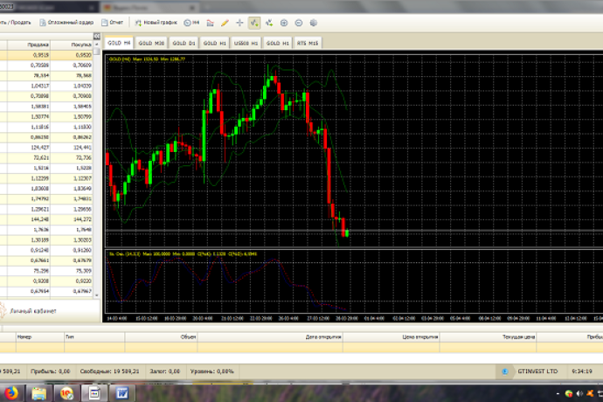Activate the crosshair cursor tool
Viewport: 603px width, 402px height.
tap(239, 23)
